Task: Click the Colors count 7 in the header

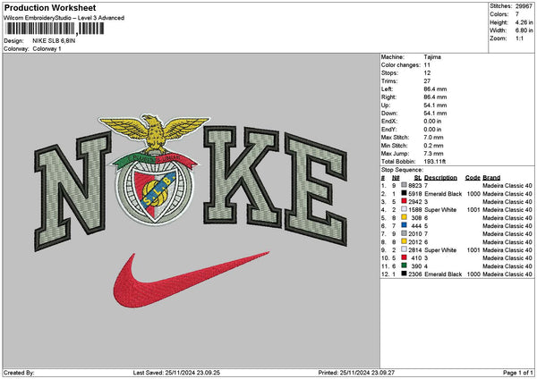Action: tap(517, 14)
